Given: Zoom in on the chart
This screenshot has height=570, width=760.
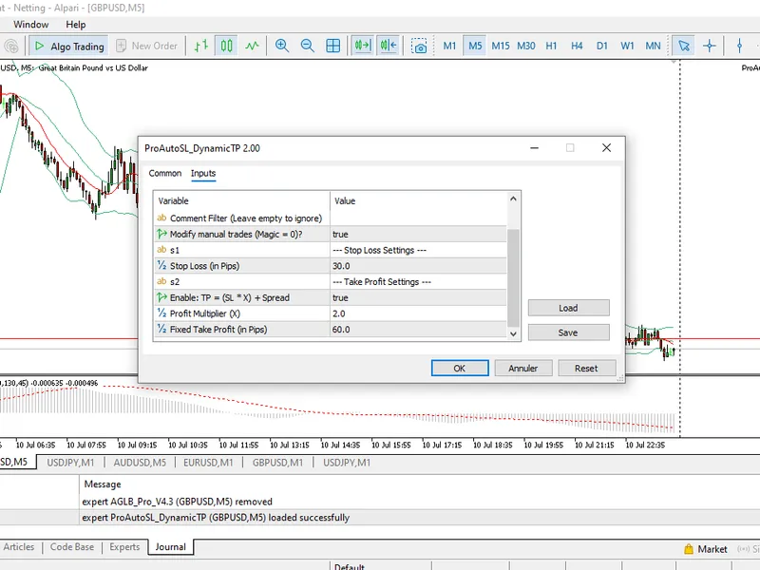Looking at the screenshot, I should 281,46.
